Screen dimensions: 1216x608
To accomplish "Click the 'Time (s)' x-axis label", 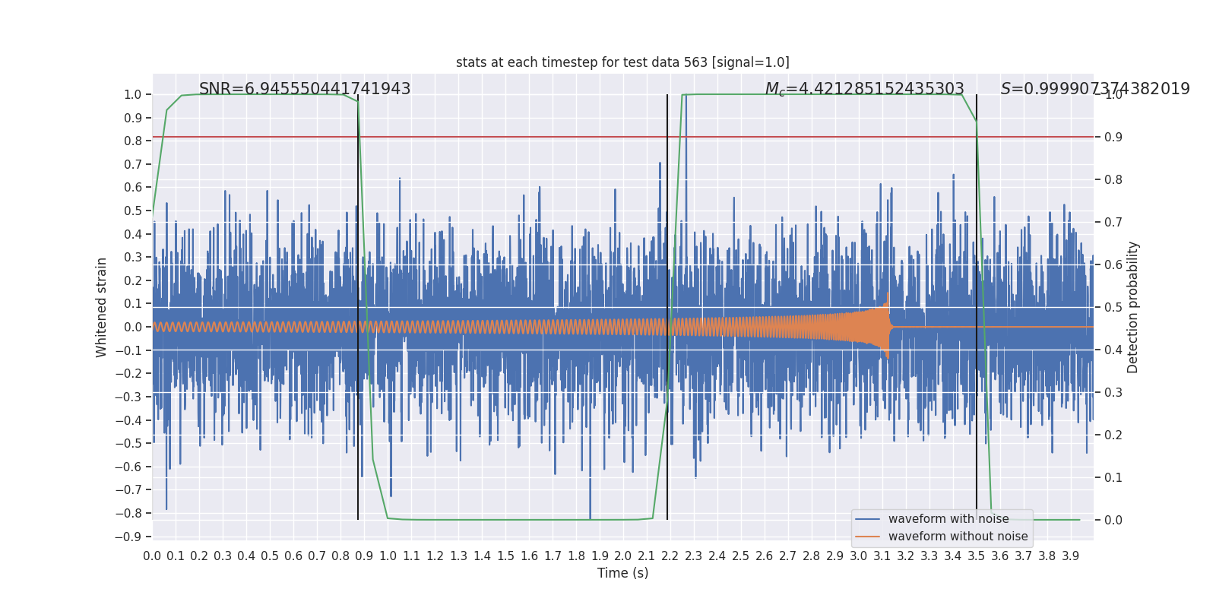I will point(622,573).
